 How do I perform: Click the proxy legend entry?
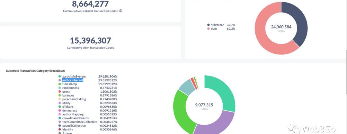66,92
